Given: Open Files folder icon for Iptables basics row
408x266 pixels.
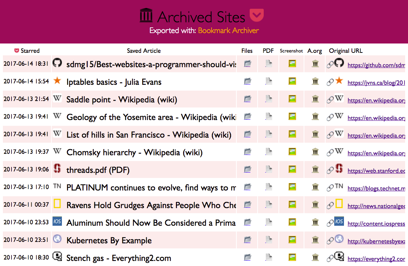Looking at the screenshot, I should coord(247,81).
